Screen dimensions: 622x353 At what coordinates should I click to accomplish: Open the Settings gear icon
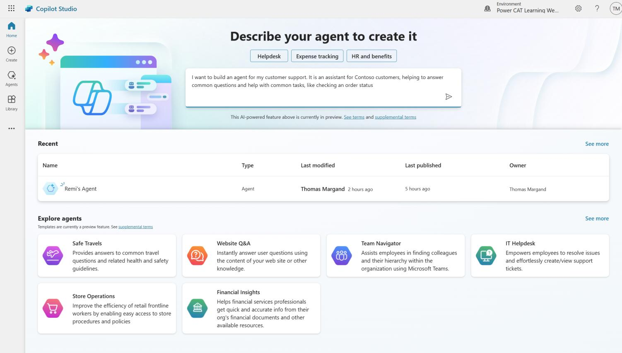[578, 8]
